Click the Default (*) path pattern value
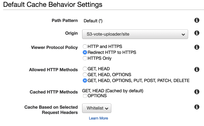 (93, 21)
